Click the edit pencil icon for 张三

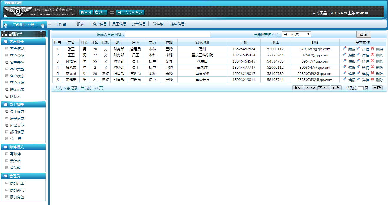[x=344, y=48]
